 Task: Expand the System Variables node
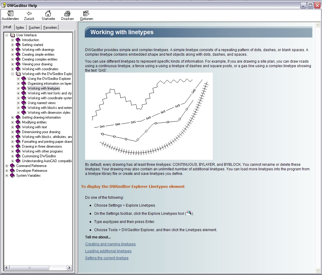tap(7, 175)
